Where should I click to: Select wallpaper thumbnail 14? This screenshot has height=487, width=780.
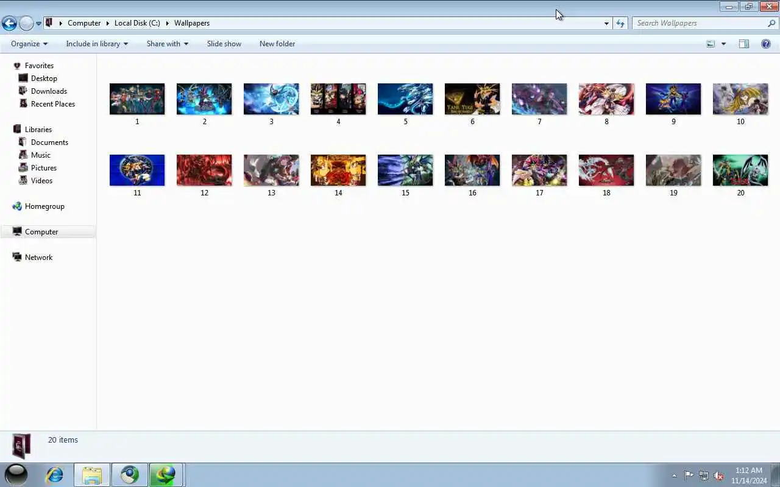pos(338,170)
